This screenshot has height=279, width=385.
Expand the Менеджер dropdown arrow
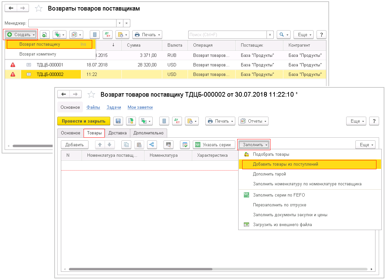(120, 23)
